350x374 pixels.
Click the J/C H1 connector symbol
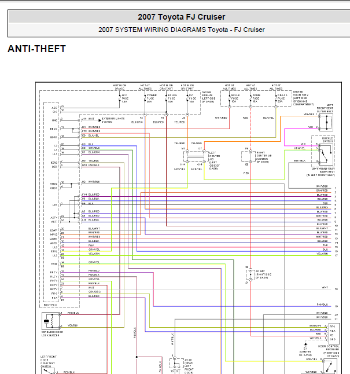click(176, 363)
